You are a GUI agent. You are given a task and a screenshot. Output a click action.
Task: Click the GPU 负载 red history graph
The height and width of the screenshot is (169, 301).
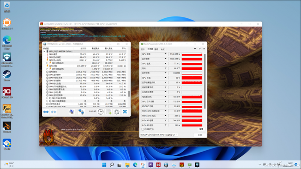192,78
